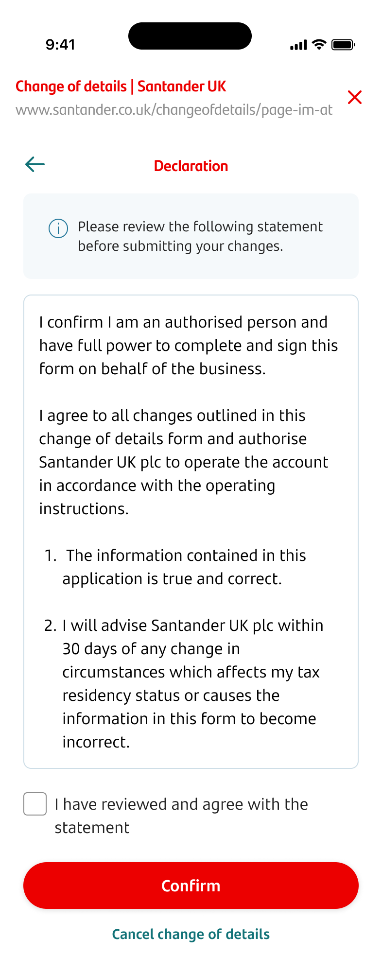Select Cancel change of details link
The image size is (382, 973).
191,934
